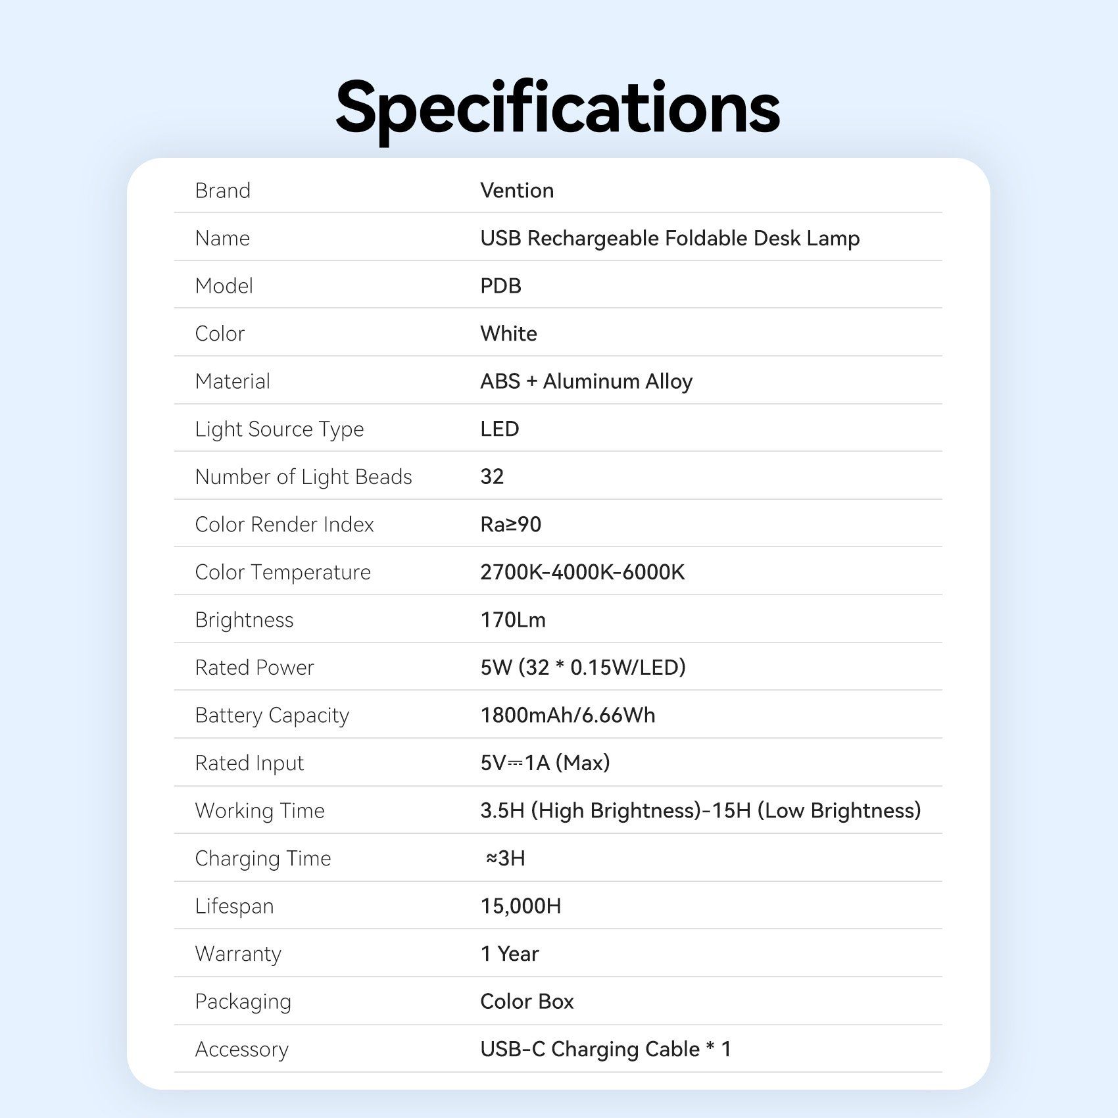Select the Warranty label

pos(238,954)
